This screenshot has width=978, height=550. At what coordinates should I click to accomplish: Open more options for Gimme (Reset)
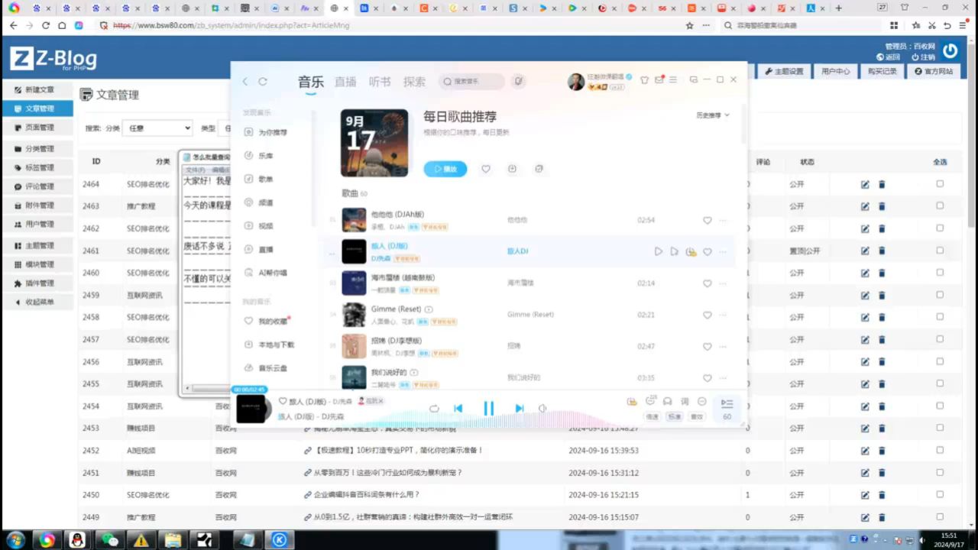[x=723, y=315]
